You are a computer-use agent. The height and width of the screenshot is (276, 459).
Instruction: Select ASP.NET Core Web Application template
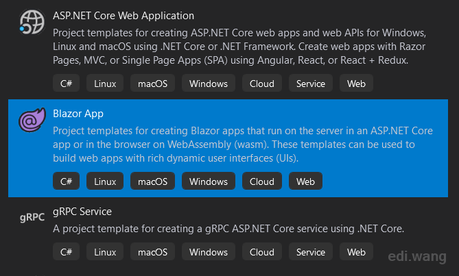(123, 16)
